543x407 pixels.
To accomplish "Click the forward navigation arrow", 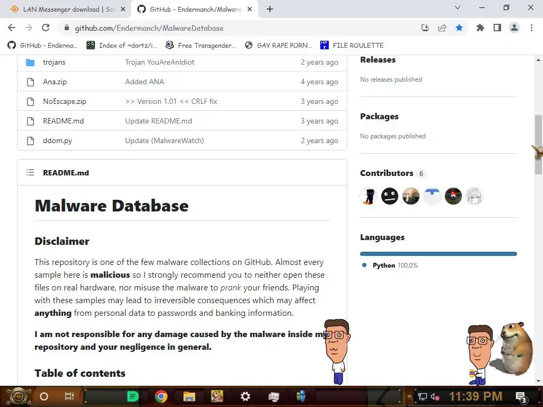I will [x=29, y=28].
